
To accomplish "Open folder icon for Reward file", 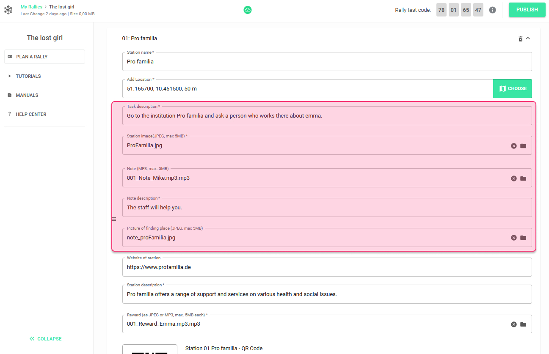I will tap(523, 324).
